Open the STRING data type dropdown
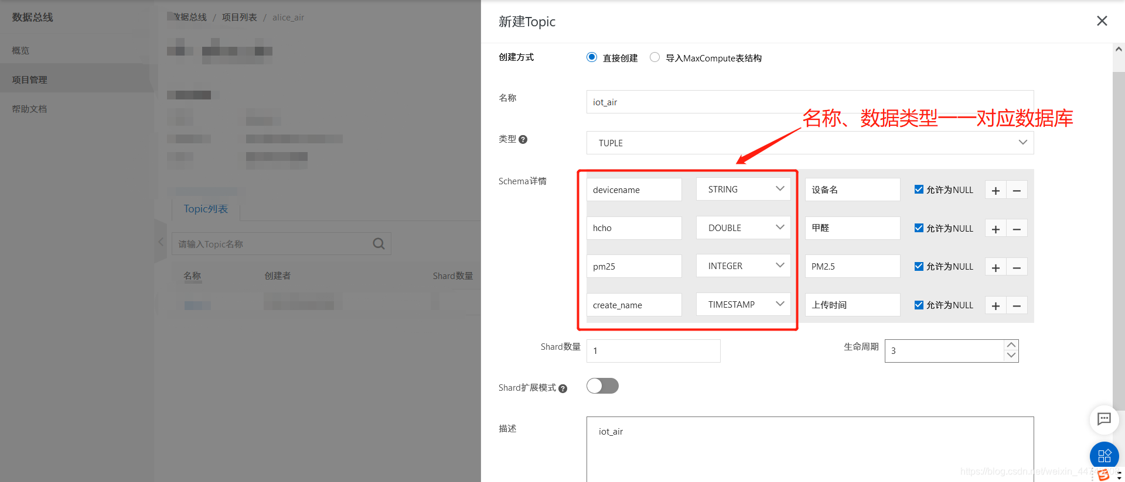 pos(743,189)
